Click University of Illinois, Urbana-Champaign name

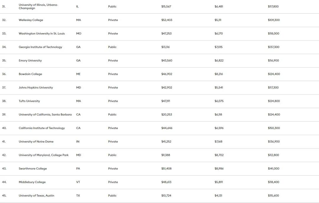coord(38,6)
